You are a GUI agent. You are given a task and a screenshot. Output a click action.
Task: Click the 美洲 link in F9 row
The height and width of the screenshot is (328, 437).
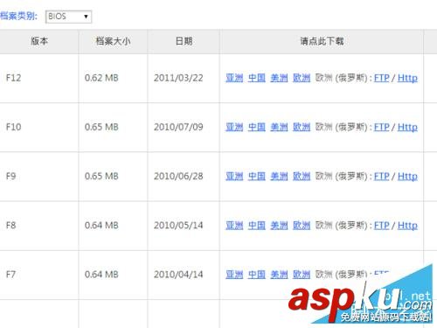point(279,176)
